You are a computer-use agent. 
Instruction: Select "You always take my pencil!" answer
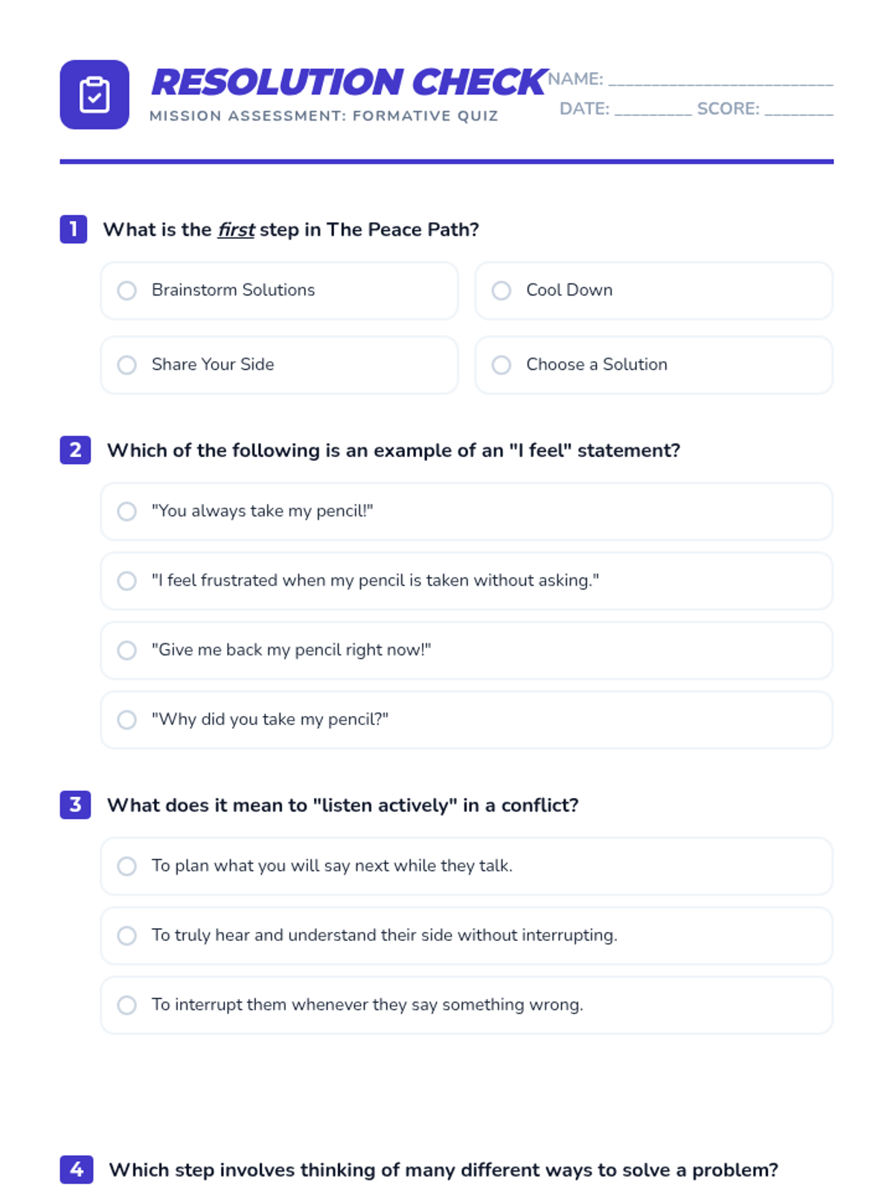467,511
